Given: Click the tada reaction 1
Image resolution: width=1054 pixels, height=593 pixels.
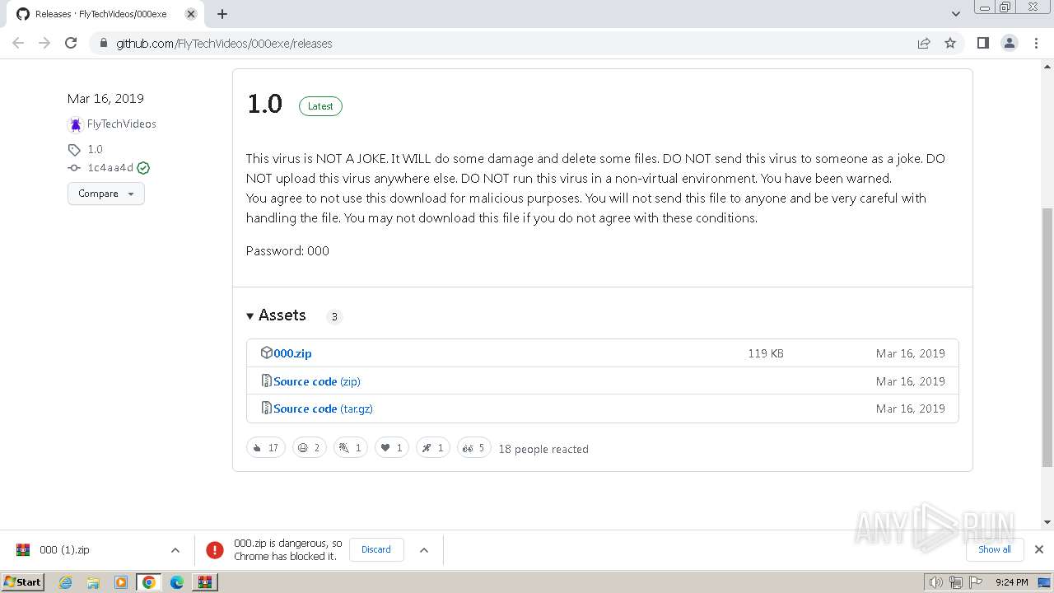Looking at the screenshot, I should [x=351, y=448].
